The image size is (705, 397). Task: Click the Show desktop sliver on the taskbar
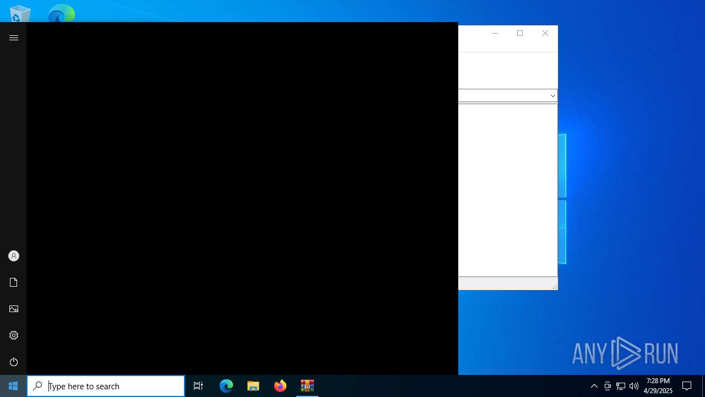coord(703,386)
